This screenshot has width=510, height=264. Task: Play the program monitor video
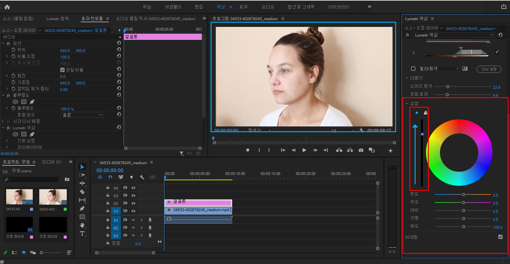coord(304,150)
